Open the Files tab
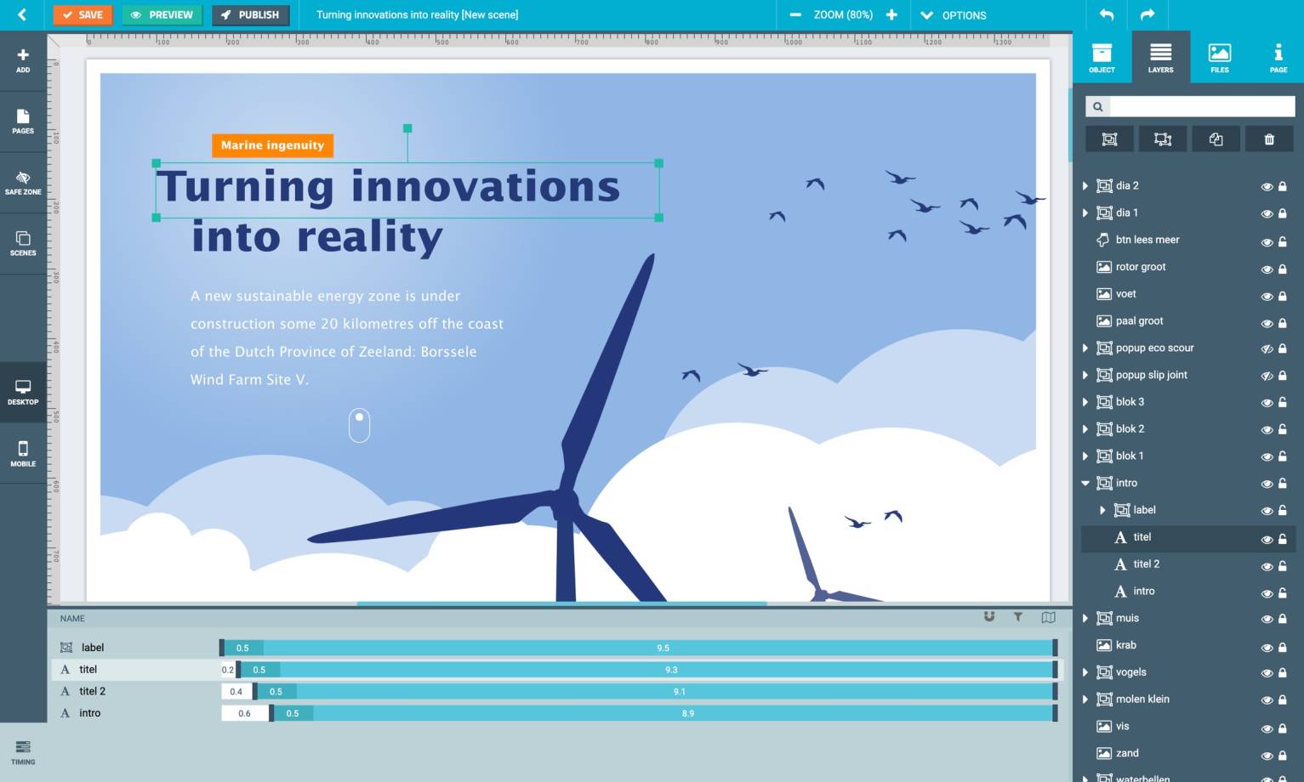The width and height of the screenshot is (1304, 782). (x=1219, y=58)
